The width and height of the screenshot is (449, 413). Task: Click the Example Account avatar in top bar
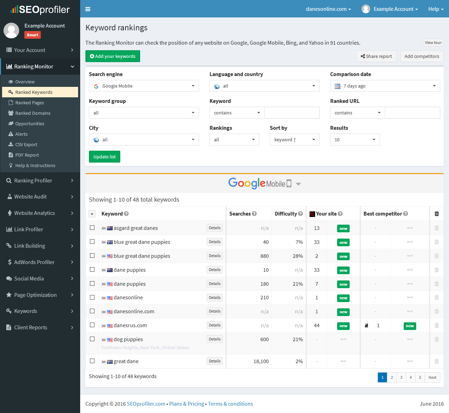(366, 9)
